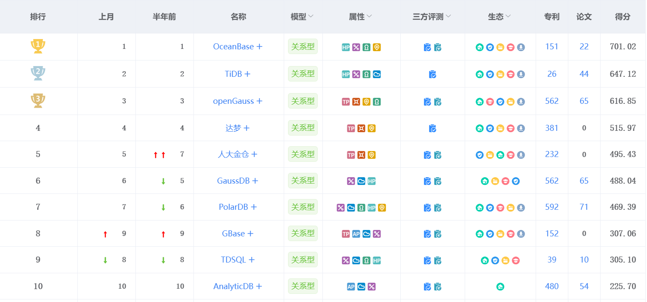Image resolution: width=647 pixels, height=302 pixels.
Task: Click the gold trophy in the OceanBase row
Action: click(38, 46)
